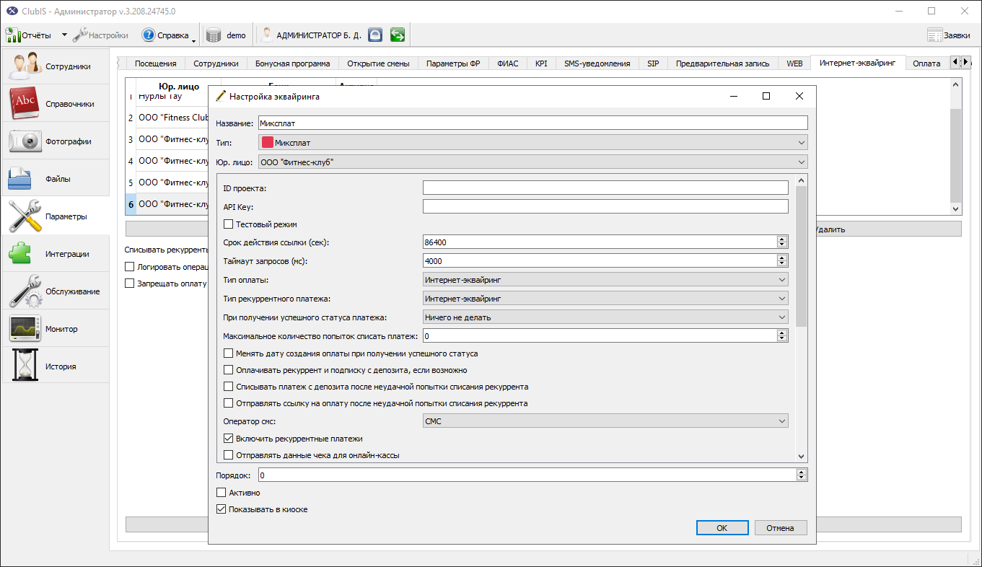This screenshot has height=567, width=982.
Task: Uncheck Показывать в киоске
Action: [222, 509]
